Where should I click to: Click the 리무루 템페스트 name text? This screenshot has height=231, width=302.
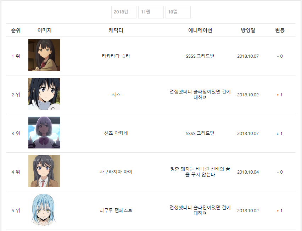point(116,210)
